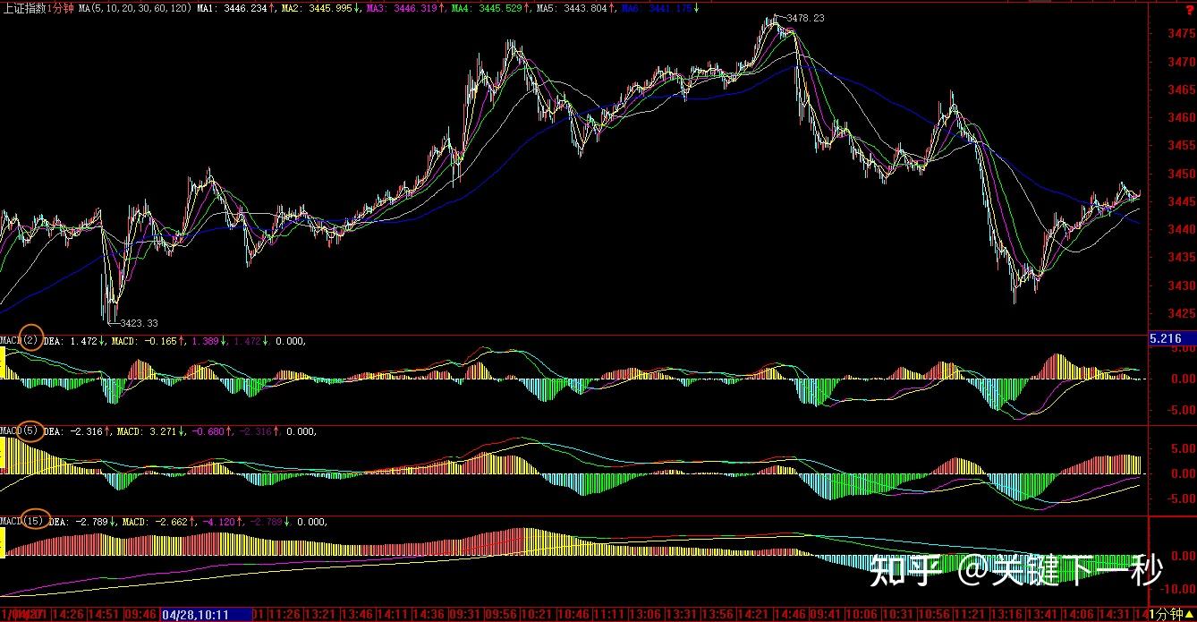Click the blue 5.216 axis value box
Image resolution: width=1197 pixels, height=622 pixels.
[1172, 339]
